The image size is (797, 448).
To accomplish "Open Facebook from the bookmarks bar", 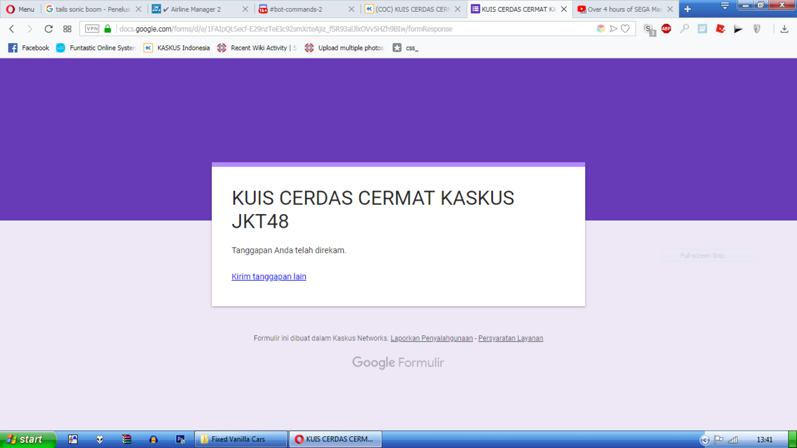I will (x=28, y=48).
